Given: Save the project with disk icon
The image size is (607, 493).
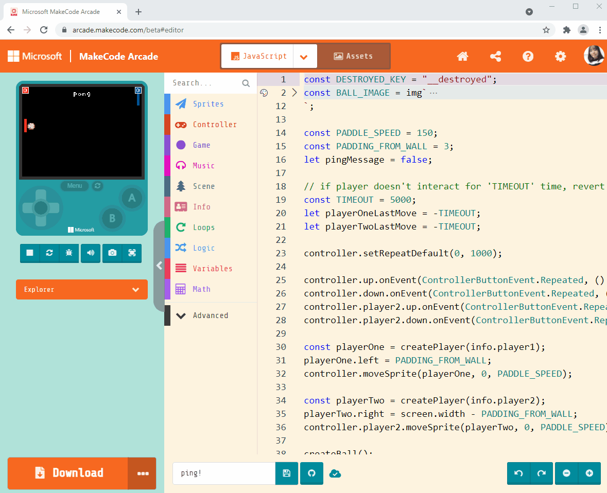Looking at the screenshot, I should (286, 473).
